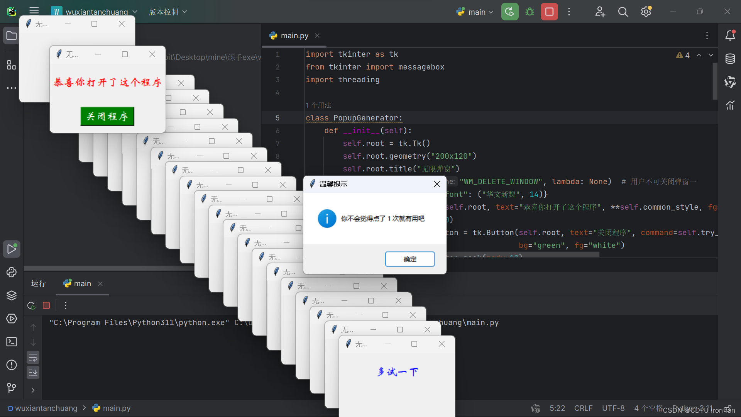Screen dimensions: 741x417
Task: Click the wuxiantanchuang breadcrumb in status bar
Action: [43, 408]
